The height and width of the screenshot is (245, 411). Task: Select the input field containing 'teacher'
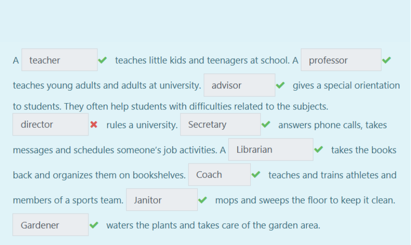click(x=59, y=60)
